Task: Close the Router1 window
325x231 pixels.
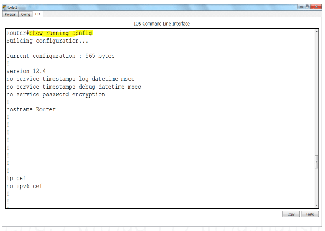Action: point(316,7)
